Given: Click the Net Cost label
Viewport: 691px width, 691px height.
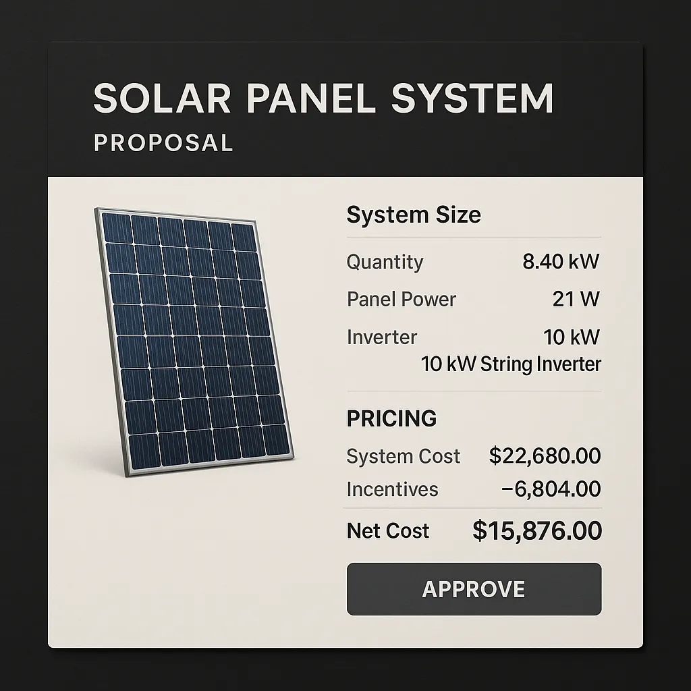Looking at the screenshot, I should (x=388, y=530).
